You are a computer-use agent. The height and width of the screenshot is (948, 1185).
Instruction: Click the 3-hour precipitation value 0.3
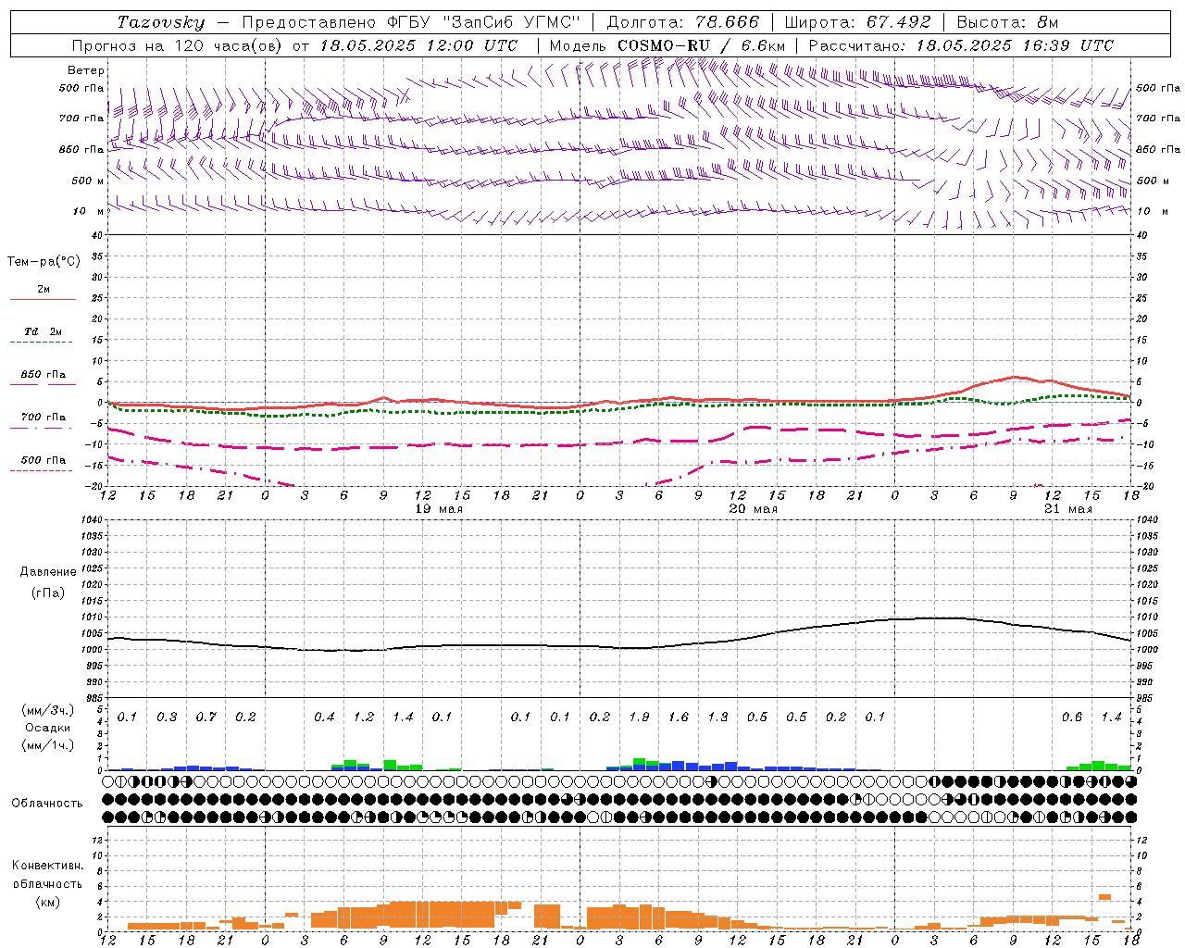point(167,717)
